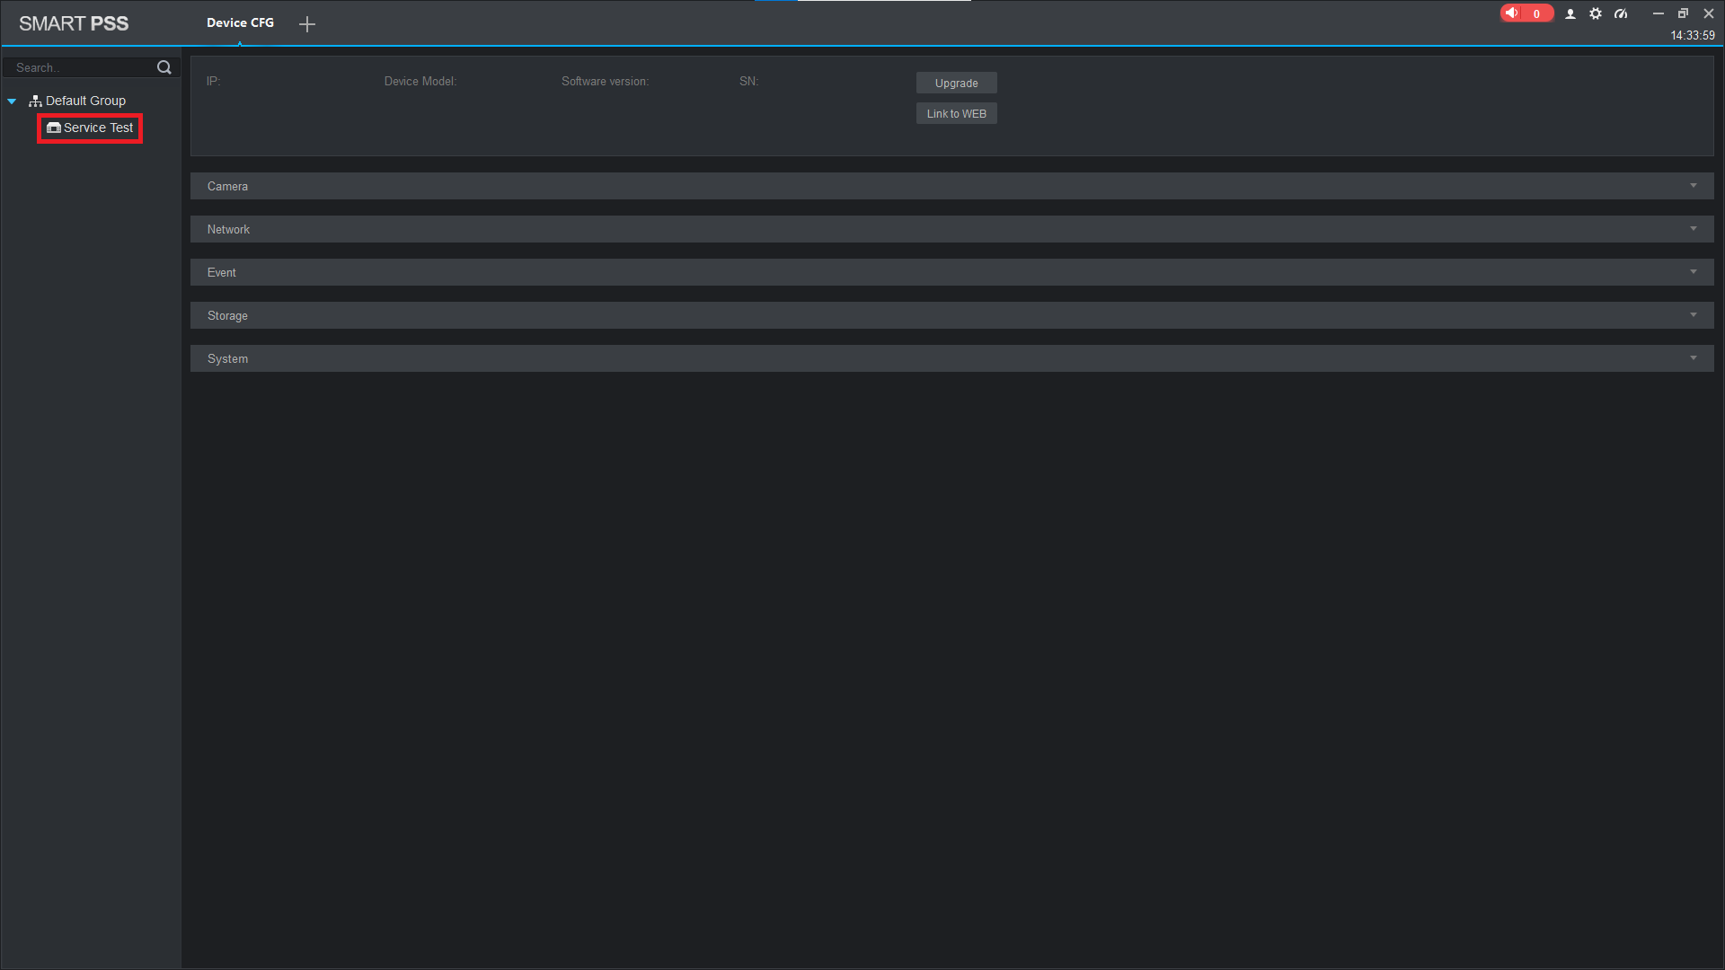Click the SMART PSS home logo
The width and height of the screenshot is (1725, 970).
[74, 23]
